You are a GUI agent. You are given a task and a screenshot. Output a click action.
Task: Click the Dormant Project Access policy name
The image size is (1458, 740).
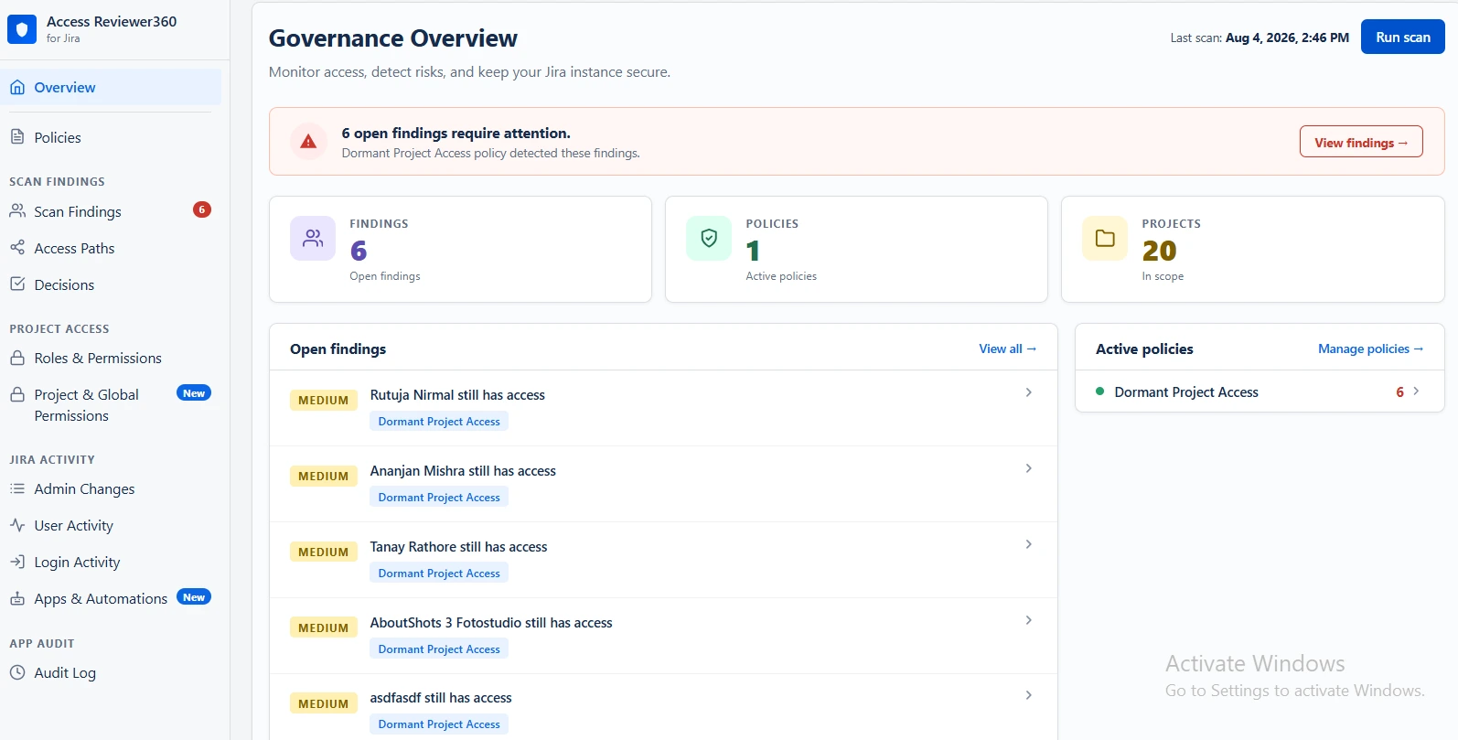click(x=1186, y=391)
